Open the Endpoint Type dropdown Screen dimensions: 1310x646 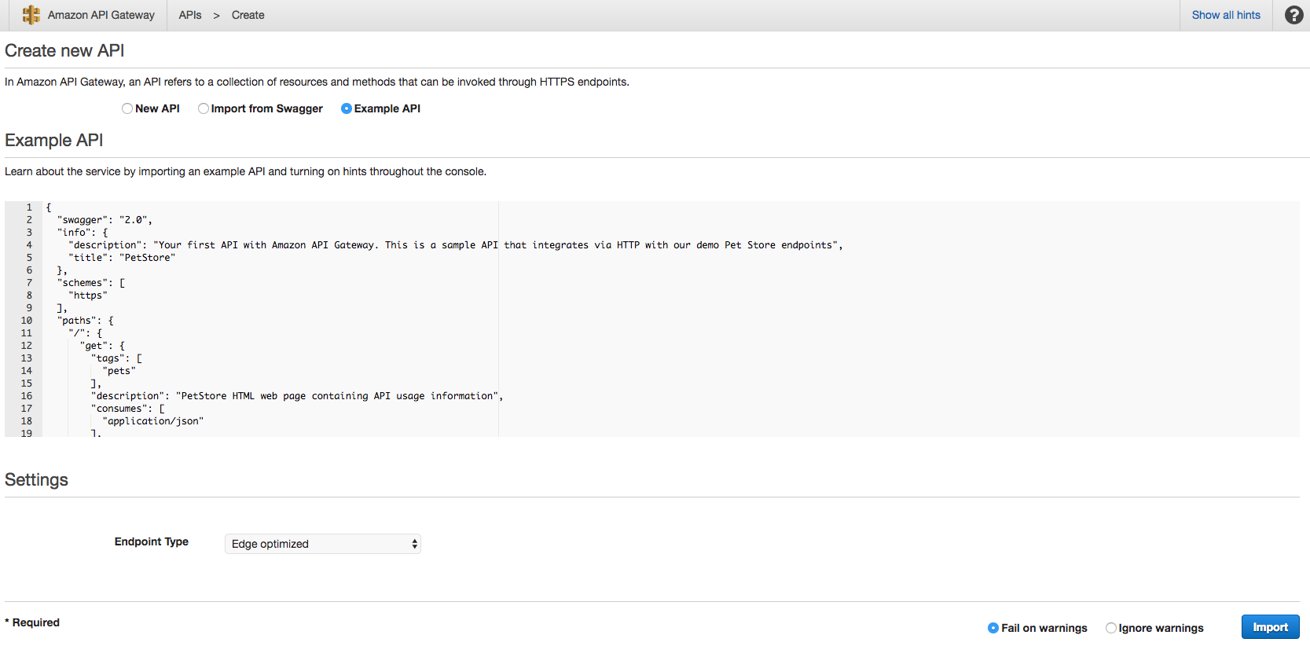[323, 544]
